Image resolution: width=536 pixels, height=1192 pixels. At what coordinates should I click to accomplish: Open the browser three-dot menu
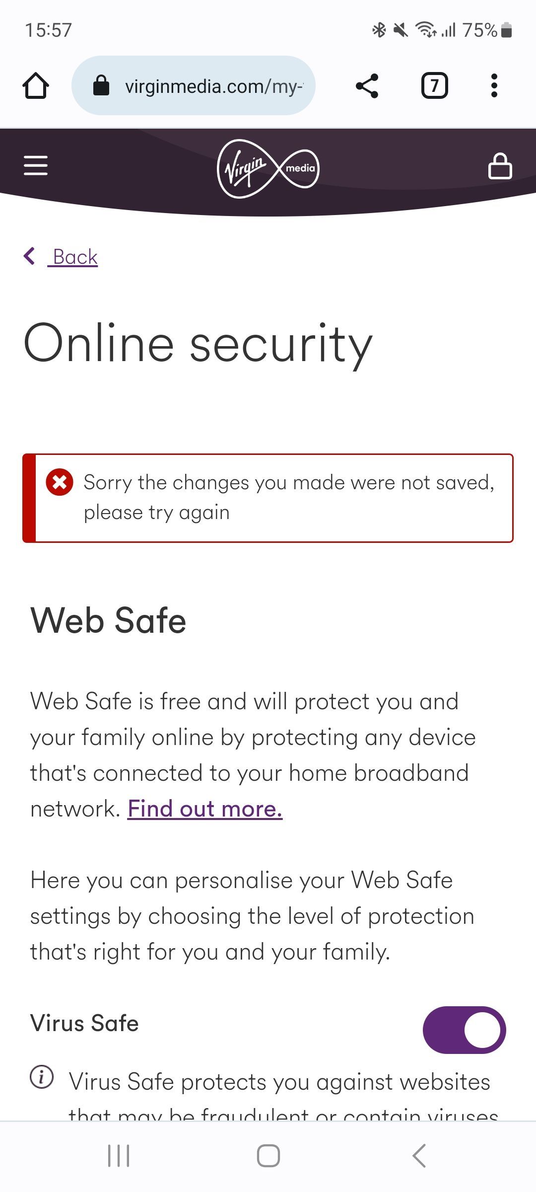(x=494, y=86)
